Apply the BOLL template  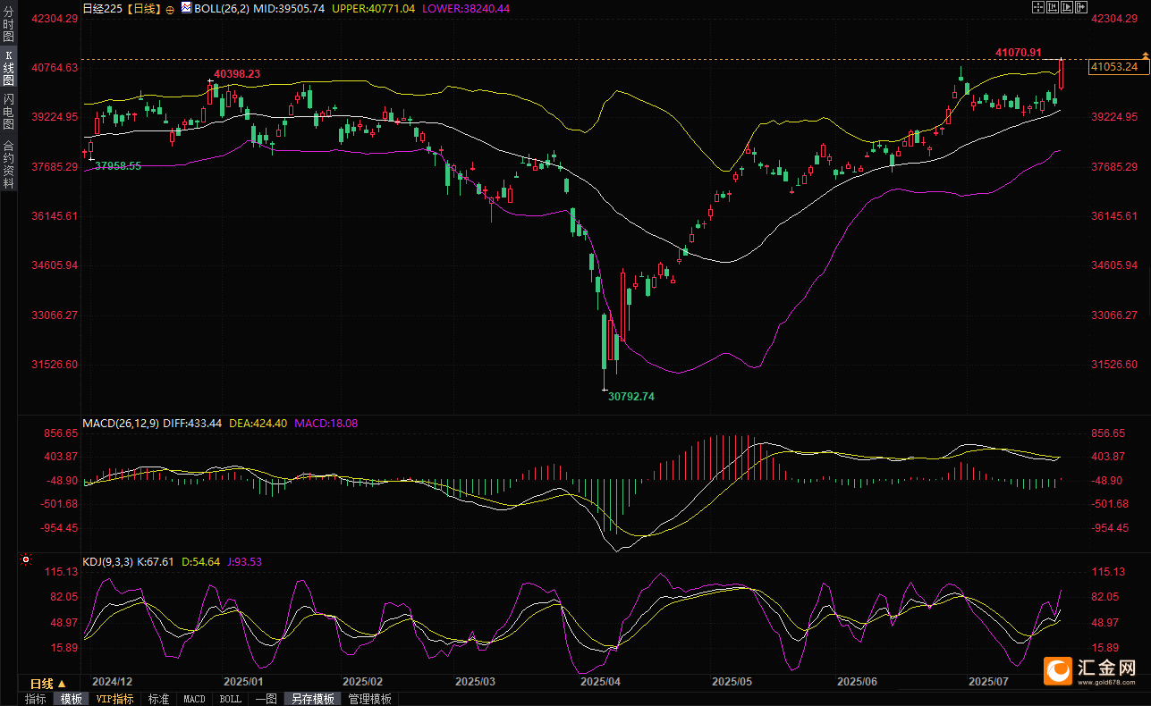point(230,699)
